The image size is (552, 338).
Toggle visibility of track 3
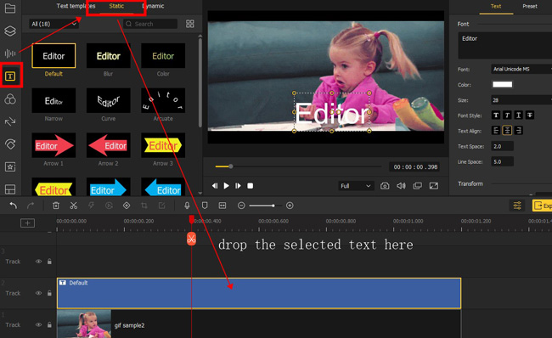pyautogui.click(x=38, y=262)
